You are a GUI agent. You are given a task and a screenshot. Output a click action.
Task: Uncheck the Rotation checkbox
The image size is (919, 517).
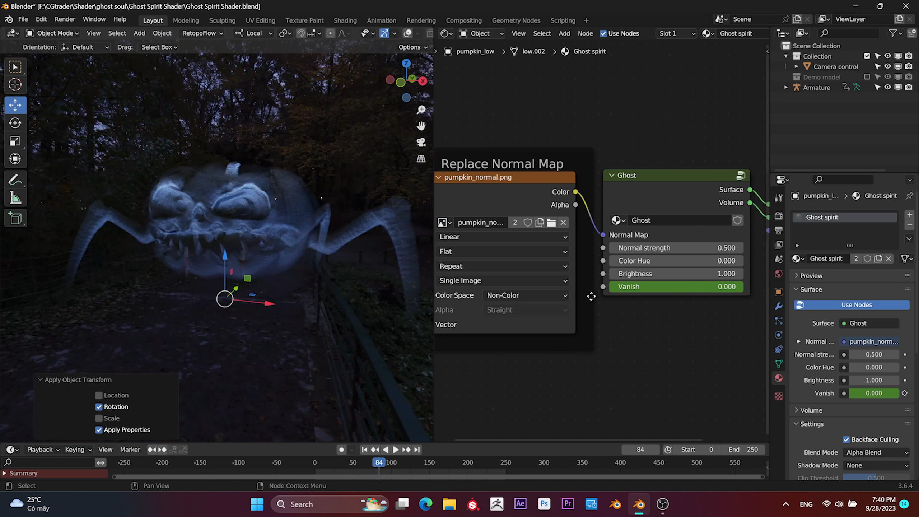pyautogui.click(x=99, y=407)
